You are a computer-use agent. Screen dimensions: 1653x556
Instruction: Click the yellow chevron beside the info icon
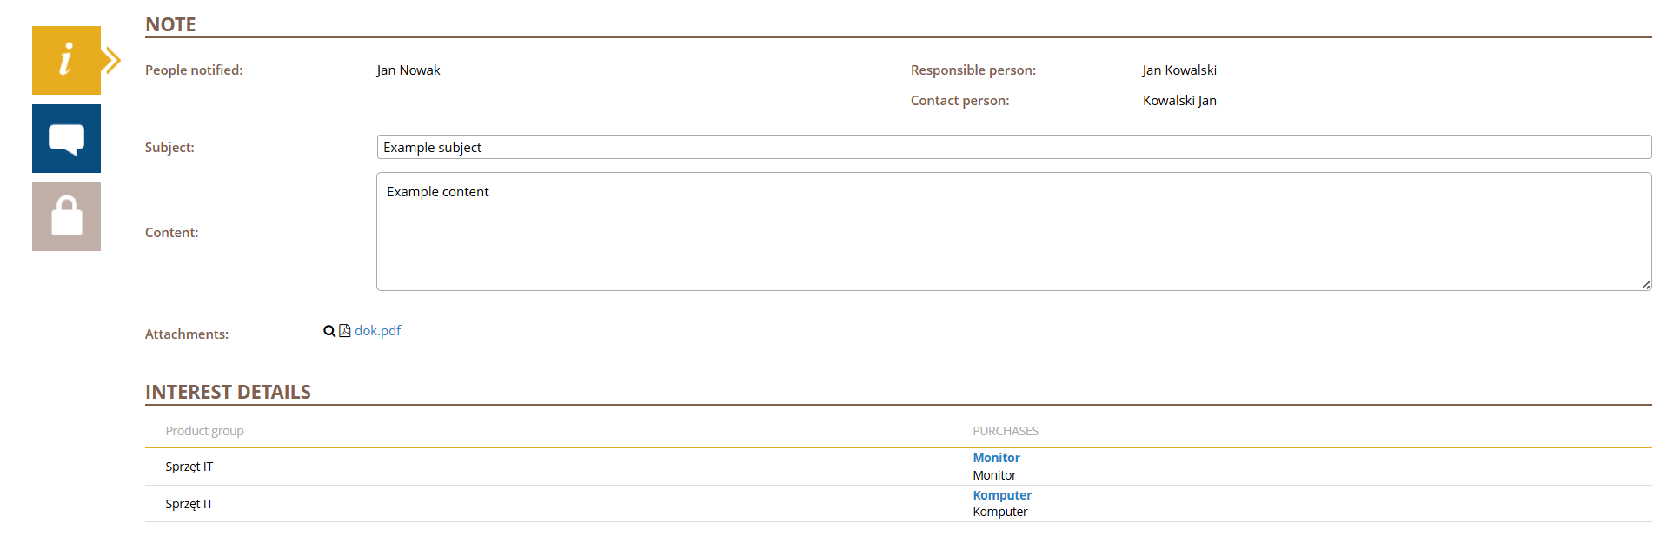click(x=111, y=60)
